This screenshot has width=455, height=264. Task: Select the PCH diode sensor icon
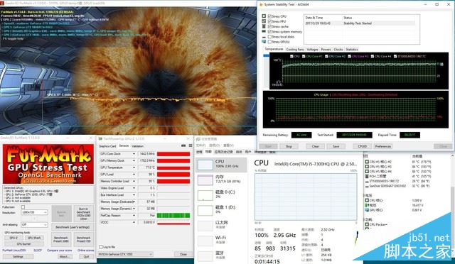[x=367, y=176]
